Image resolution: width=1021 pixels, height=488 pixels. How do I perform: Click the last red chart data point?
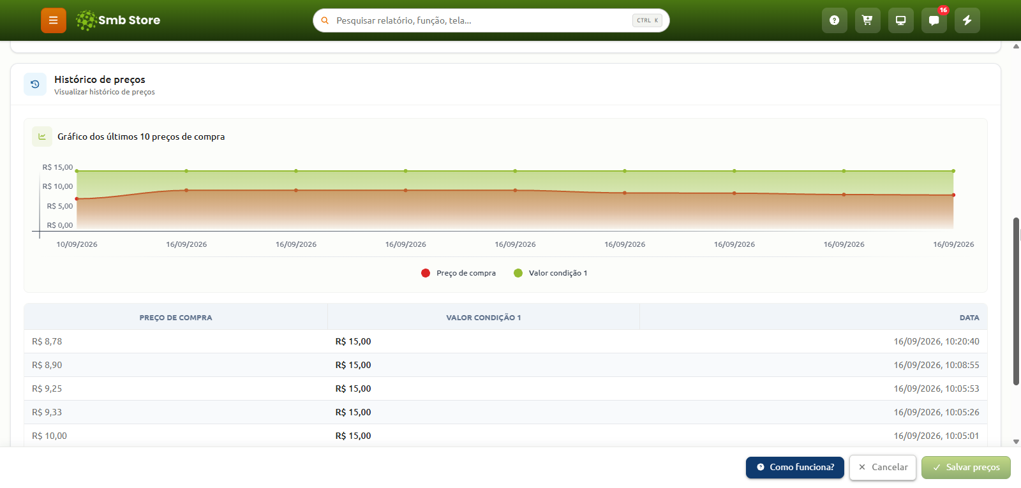click(953, 195)
